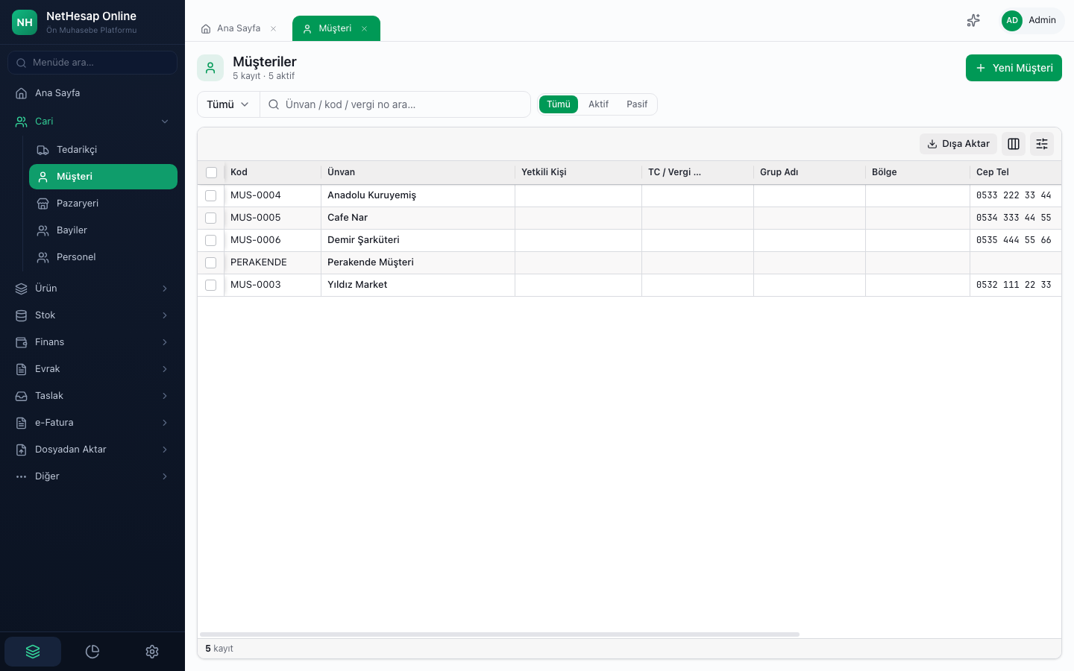Focus the Ünvan / kod search field
1074x671 pixels.
click(x=395, y=104)
